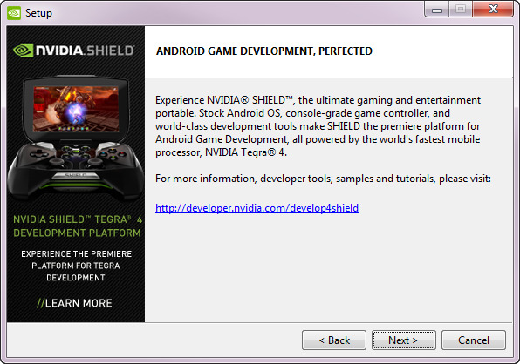This screenshot has height=364, width=520.
Task: Click the Setup window title text
Action: tap(38, 13)
